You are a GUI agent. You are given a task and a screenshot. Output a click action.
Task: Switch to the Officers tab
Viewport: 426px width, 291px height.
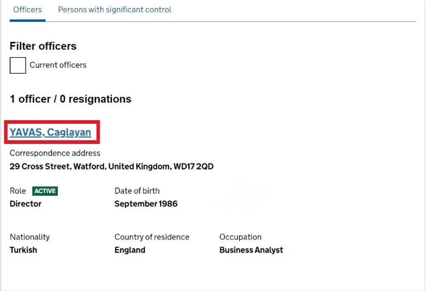[x=27, y=10]
